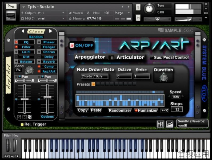Decrease Speed with left arrow

pos(169,97)
